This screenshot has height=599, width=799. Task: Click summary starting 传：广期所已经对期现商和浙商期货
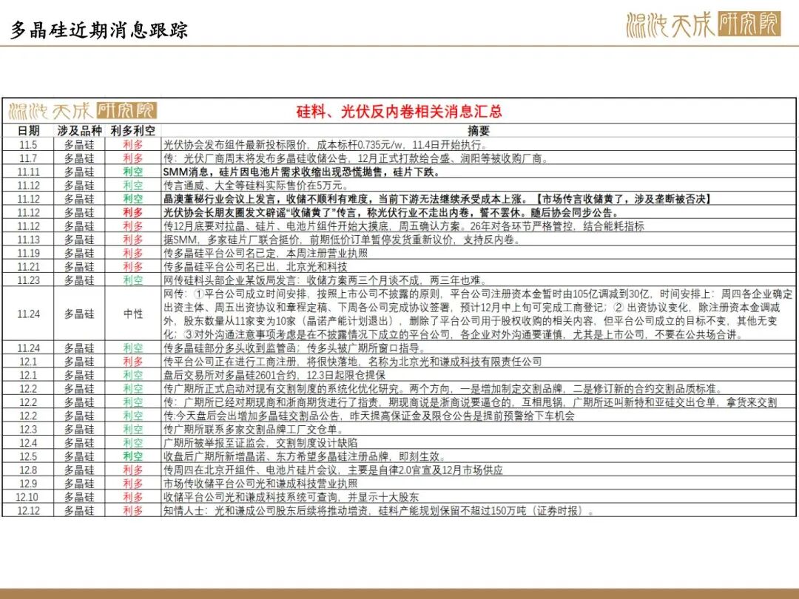(x=471, y=402)
